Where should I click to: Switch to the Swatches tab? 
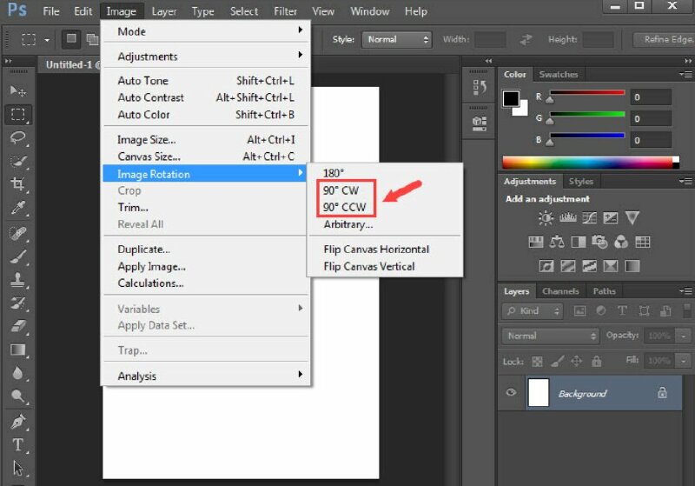[558, 75]
